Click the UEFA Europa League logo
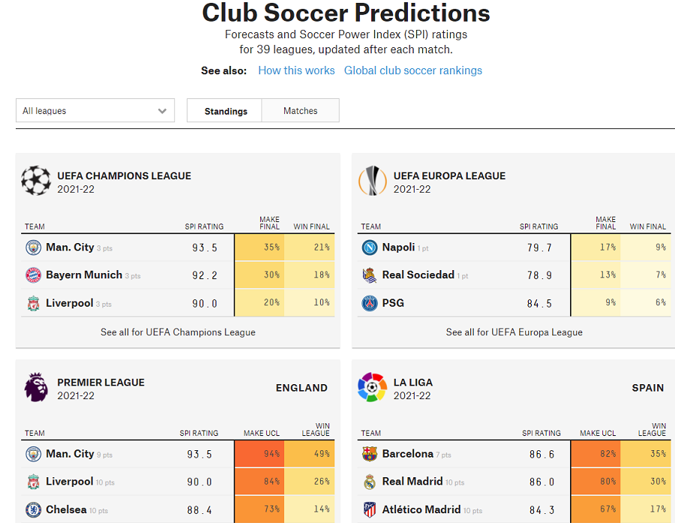The width and height of the screenshot is (675, 523). (372, 181)
